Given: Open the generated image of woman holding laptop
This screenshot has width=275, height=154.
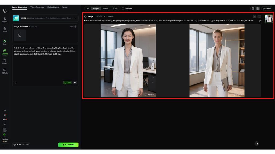Looking at the screenshot, I should tap(217, 61).
